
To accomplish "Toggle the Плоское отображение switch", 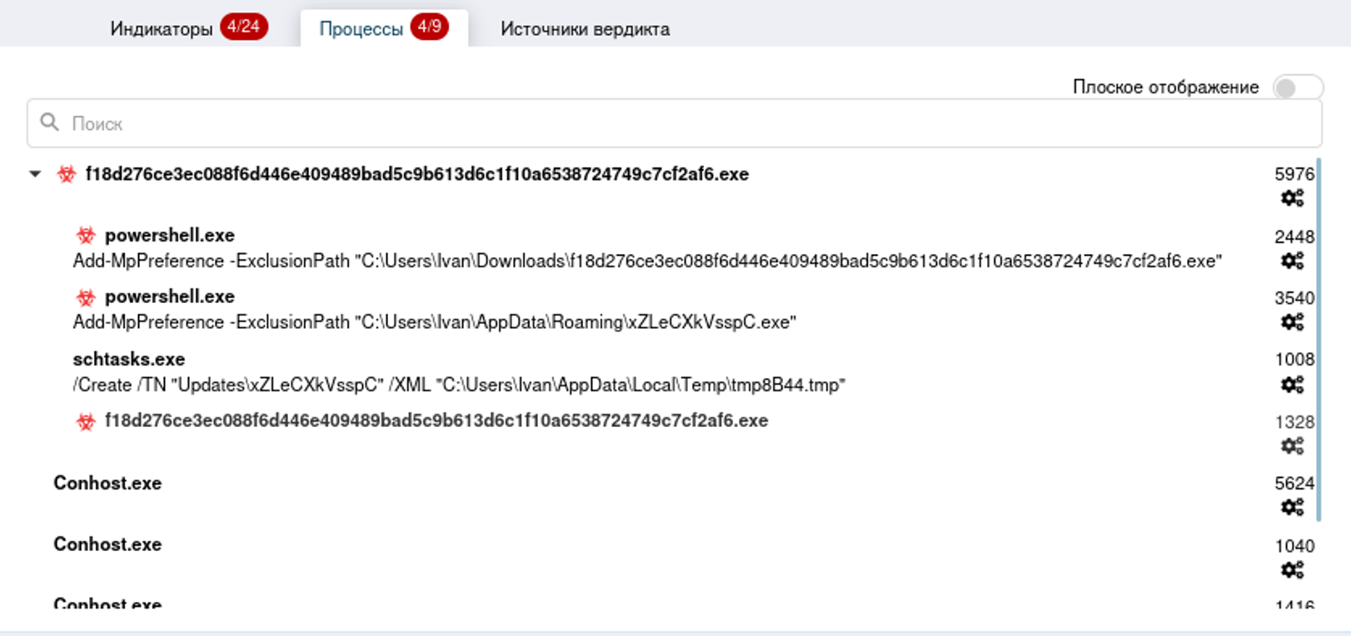I will click(1296, 87).
